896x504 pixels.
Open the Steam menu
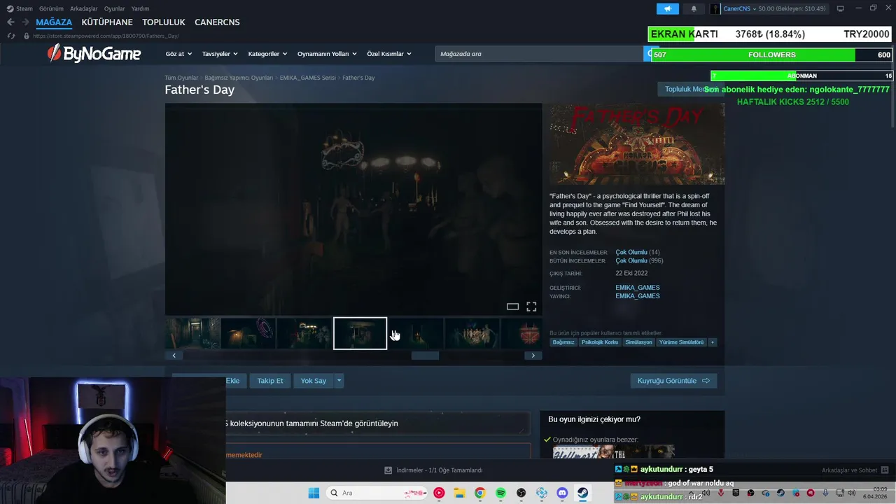click(20, 8)
